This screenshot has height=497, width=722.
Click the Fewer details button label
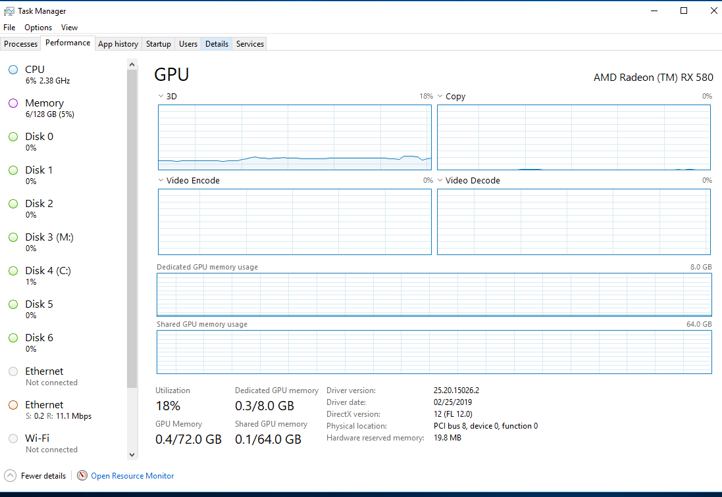(x=43, y=476)
